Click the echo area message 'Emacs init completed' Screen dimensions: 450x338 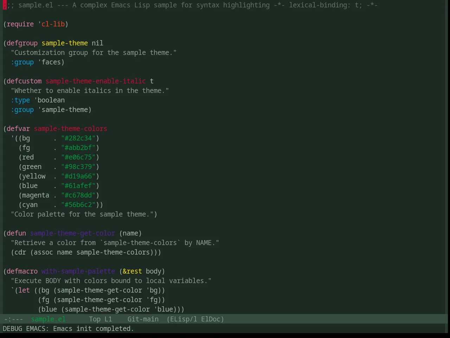pyautogui.click(x=94, y=328)
